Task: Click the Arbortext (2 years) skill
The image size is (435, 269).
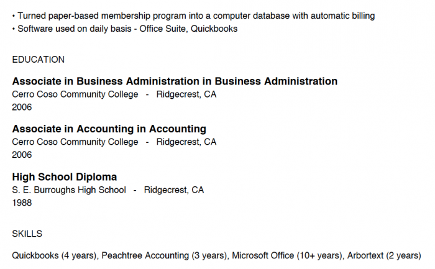Action: tap(384, 255)
